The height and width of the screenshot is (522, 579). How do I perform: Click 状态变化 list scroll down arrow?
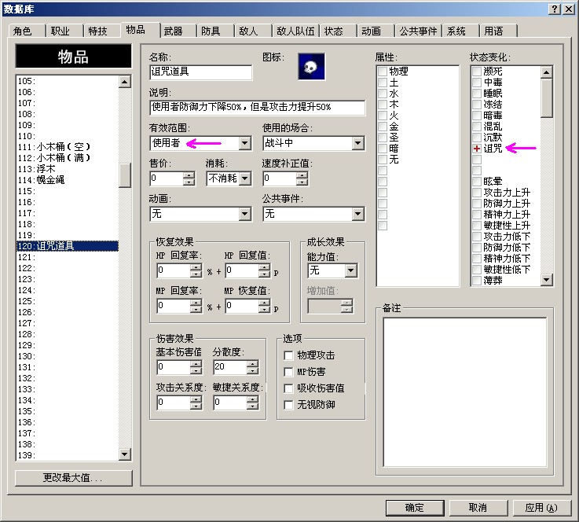[x=547, y=280]
